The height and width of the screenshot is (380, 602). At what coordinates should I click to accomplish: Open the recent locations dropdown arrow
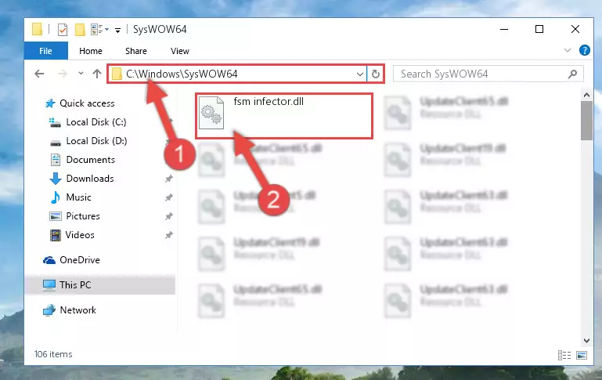tap(81, 73)
